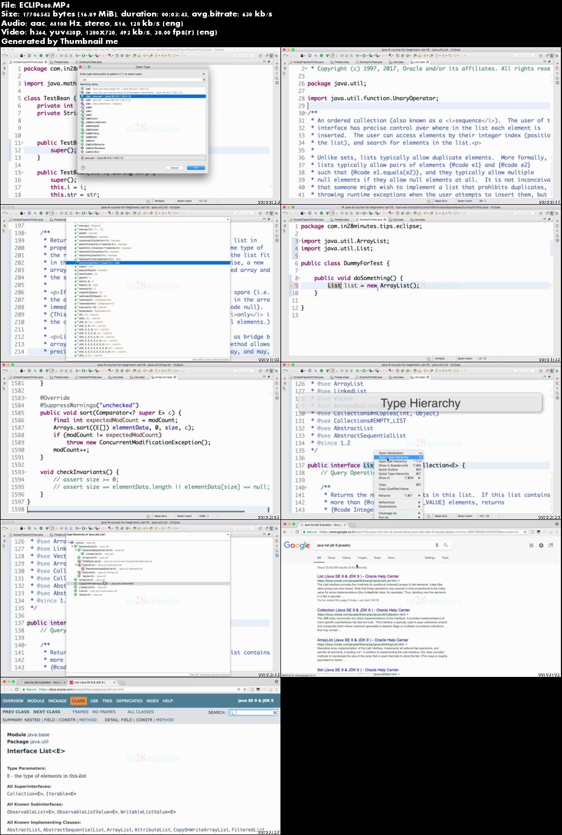Switch to the Google Videos results tab
This screenshot has height=835, width=562.
coord(346,558)
